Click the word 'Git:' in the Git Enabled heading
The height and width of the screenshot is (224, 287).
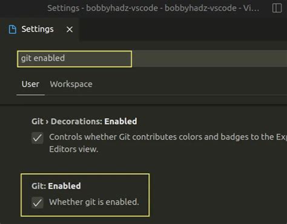(x=39, y=186)
